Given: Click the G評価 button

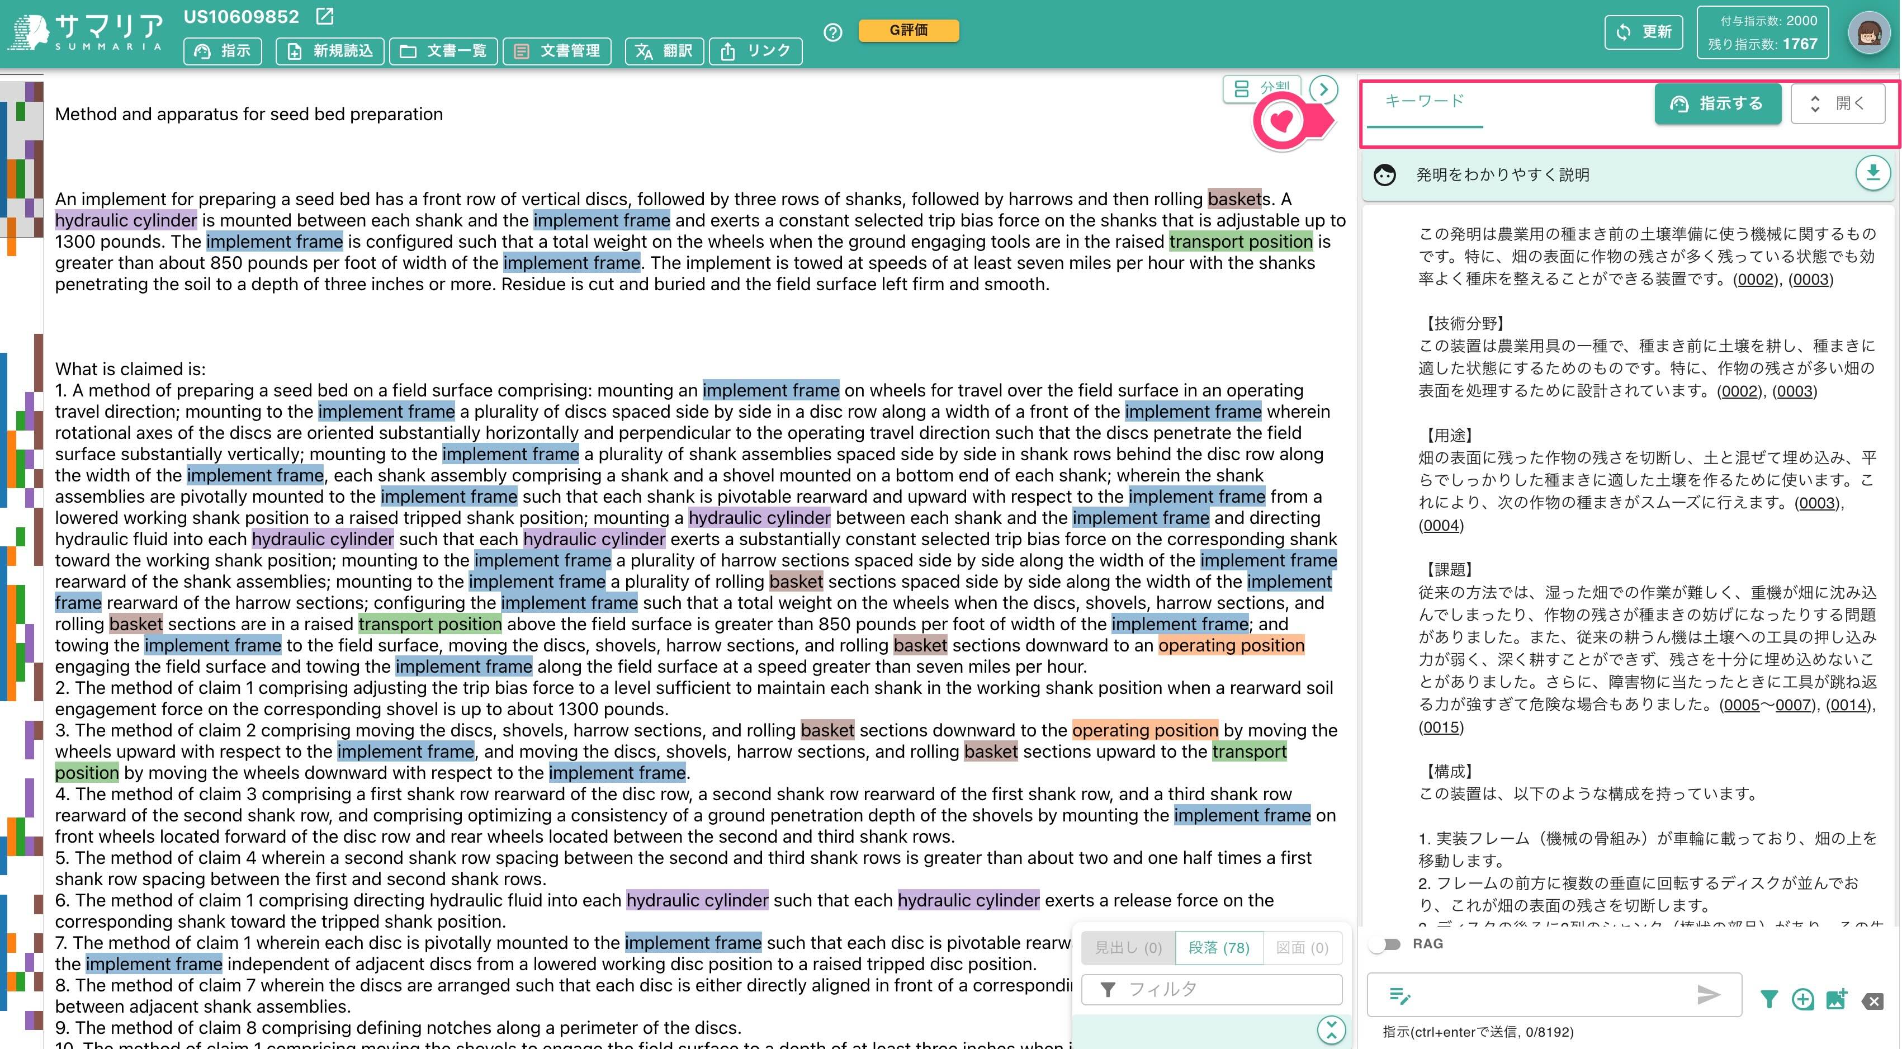Looking at the screenshot, I should (908, 30).
